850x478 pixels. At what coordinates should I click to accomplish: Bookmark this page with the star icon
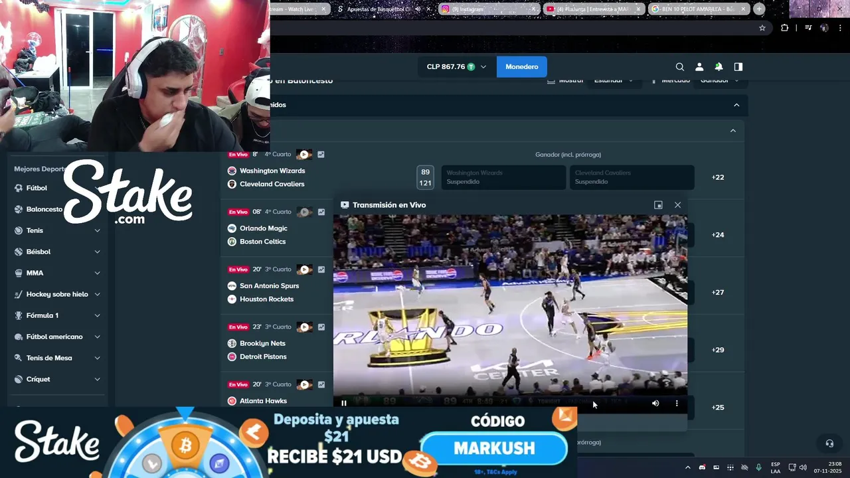click(x=762, y=28)
